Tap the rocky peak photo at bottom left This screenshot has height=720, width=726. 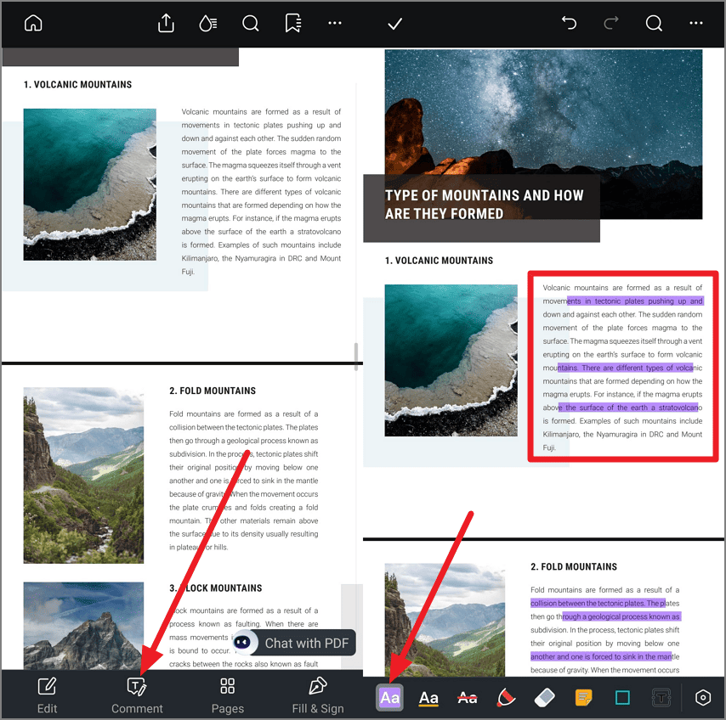pyautogui.click(x=83, y=626)
